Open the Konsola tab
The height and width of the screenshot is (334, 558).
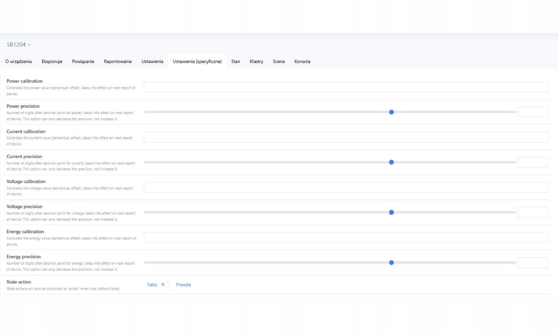coord(302,62)
